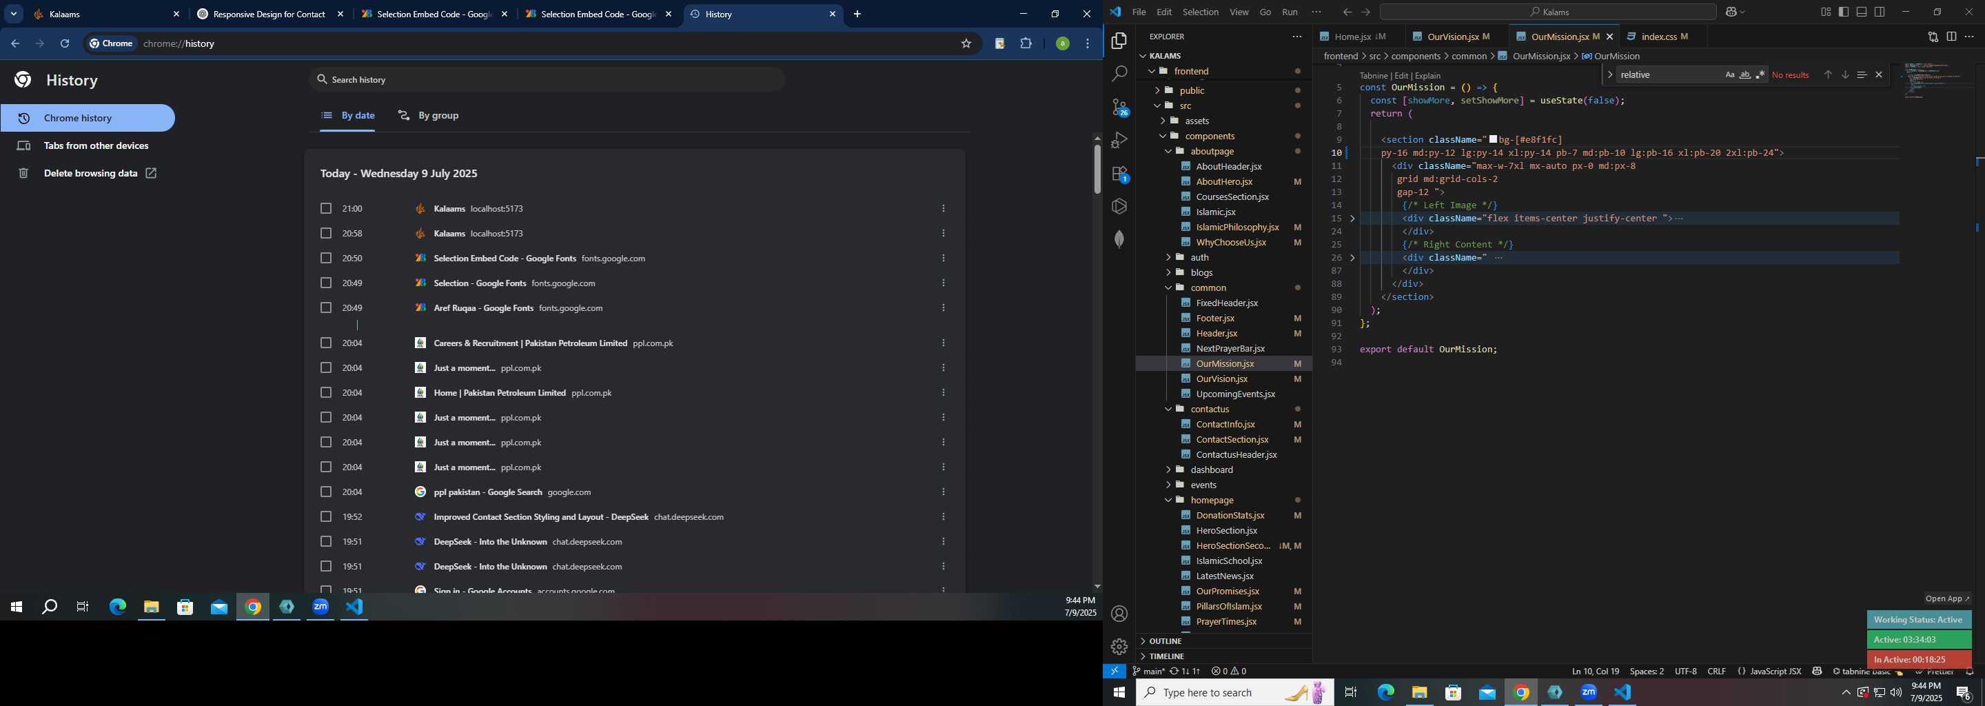
Task: Expand the OUTLINE section
Action: [x=1223, y=641]
